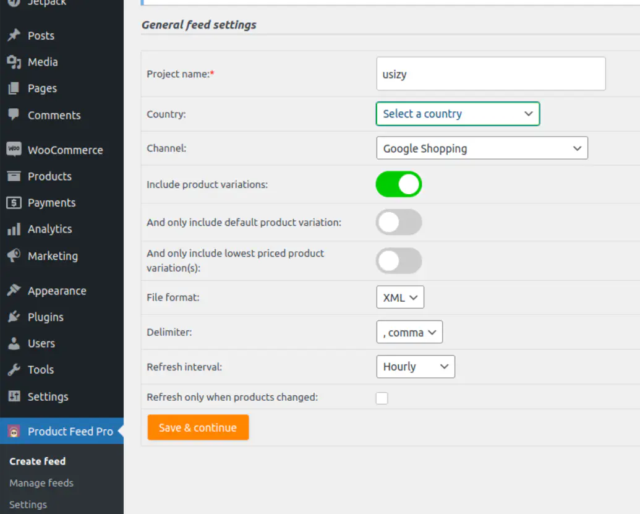Change the Hourly refresh interval dropdown

(x=415, y=367)
